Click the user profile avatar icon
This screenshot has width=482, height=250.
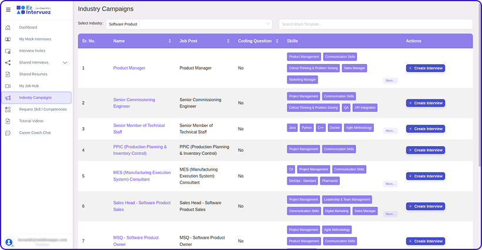[x=9, y=242]
